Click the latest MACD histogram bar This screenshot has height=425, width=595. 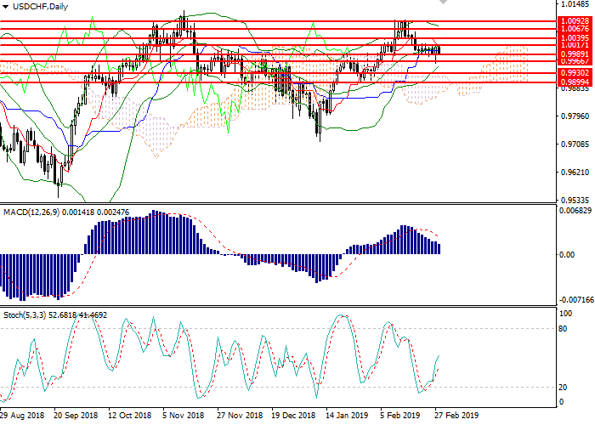439,248
